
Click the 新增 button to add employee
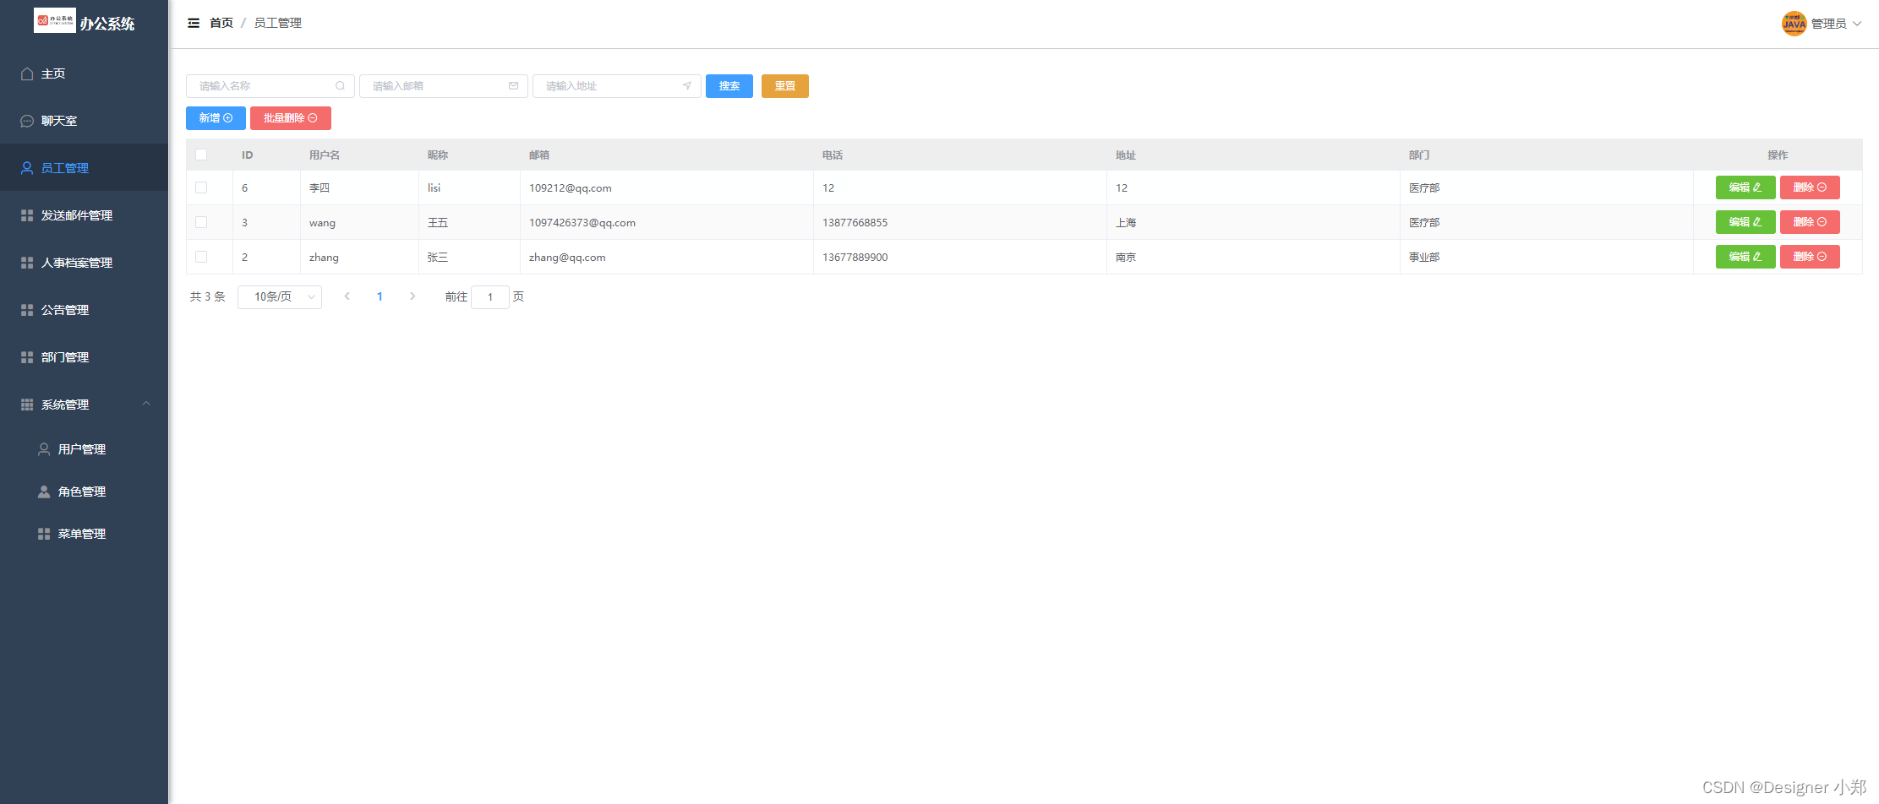(215, 118)
